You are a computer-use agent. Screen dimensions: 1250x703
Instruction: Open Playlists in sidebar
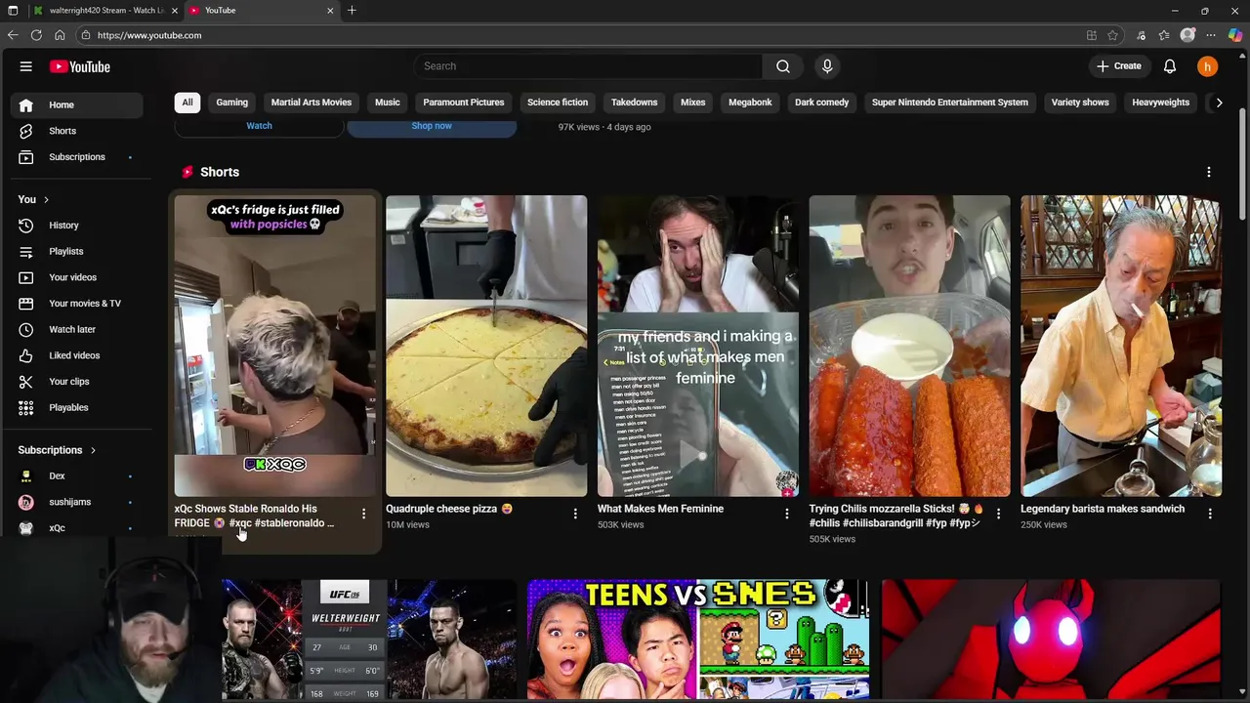click(x=75, y=251)
